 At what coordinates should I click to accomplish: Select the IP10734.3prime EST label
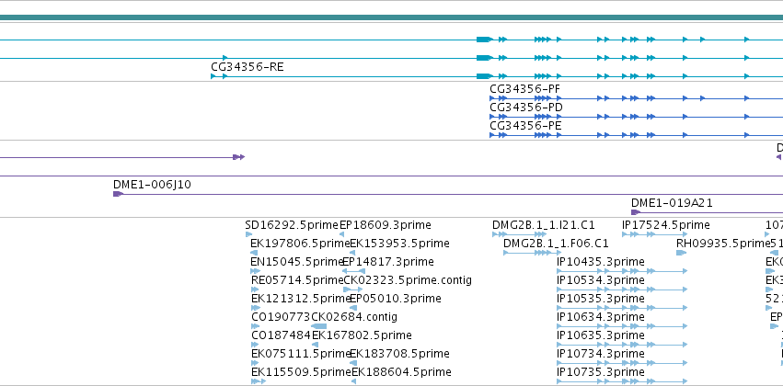(x=600, y=354)
